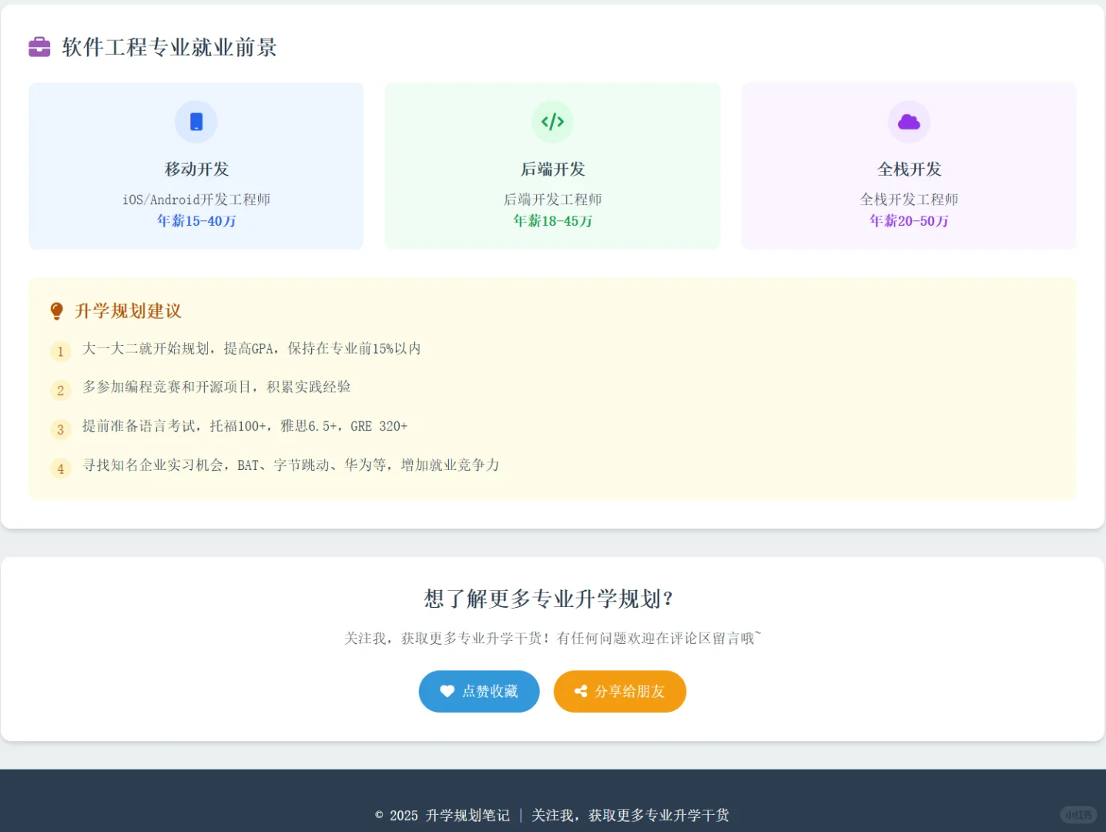
Task: Click the 小红书 watermark at bottom right
Action: pyautogui.click(x=1080, y=814)
